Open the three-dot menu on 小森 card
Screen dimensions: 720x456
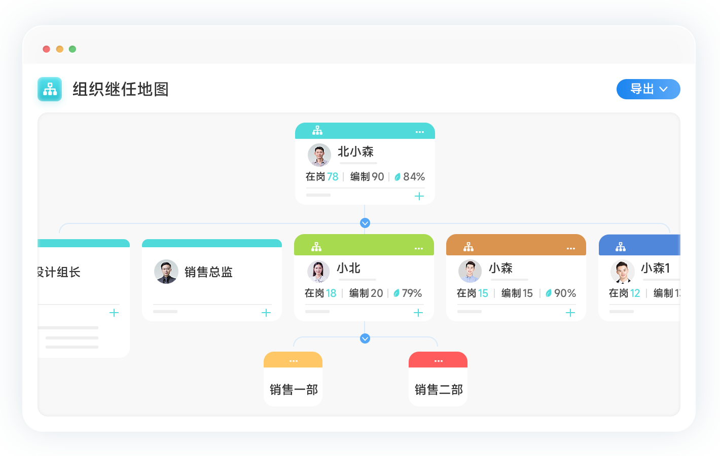pyautogui.click(x=571, y=248)
